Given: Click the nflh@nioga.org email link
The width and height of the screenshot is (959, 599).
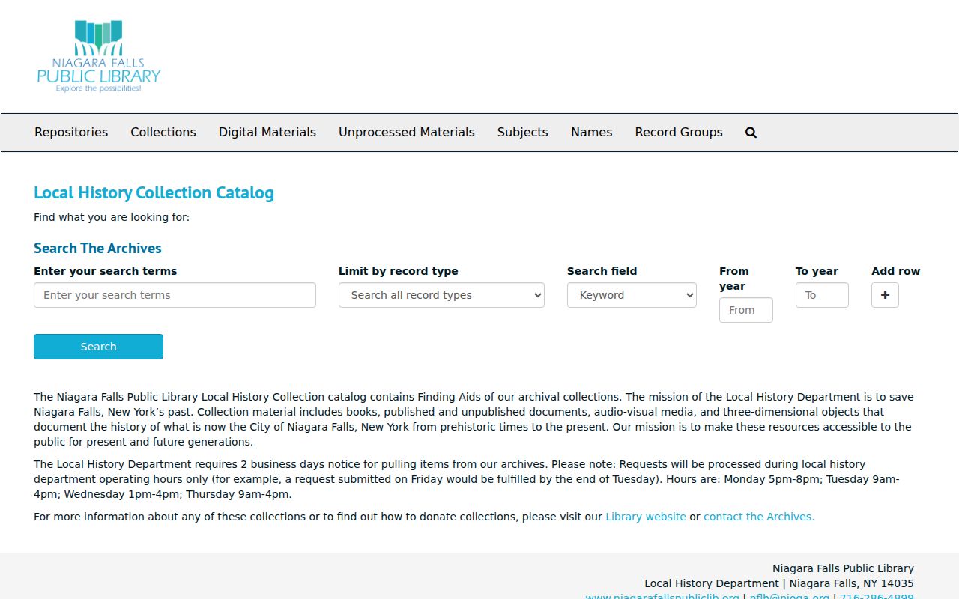Looking at the screenshot, I should coord(790,595).
